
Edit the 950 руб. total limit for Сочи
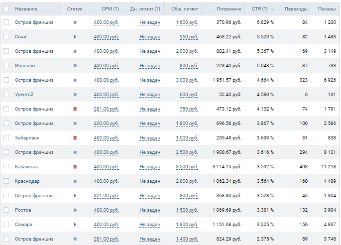pos(189,37)
